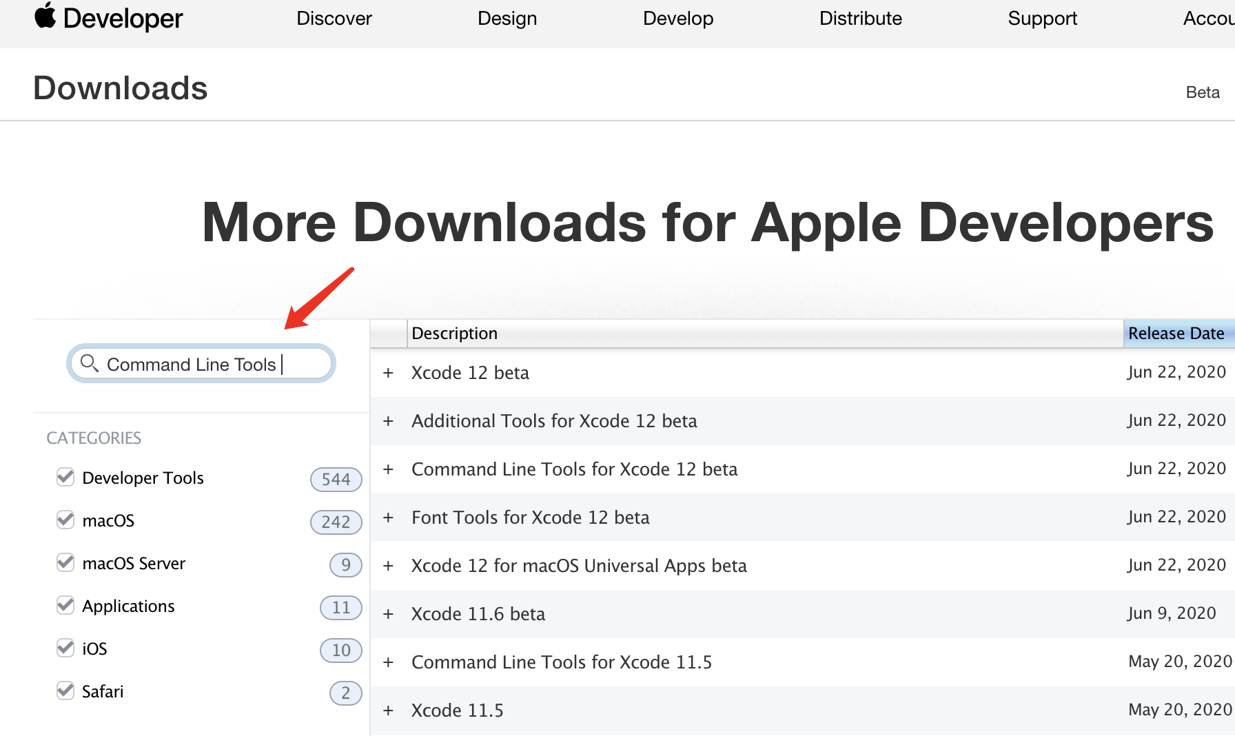Expand Font Tools for Xcode 12 beta
The width and height of the screenshot is (1235, 736).
pos(389,518)
